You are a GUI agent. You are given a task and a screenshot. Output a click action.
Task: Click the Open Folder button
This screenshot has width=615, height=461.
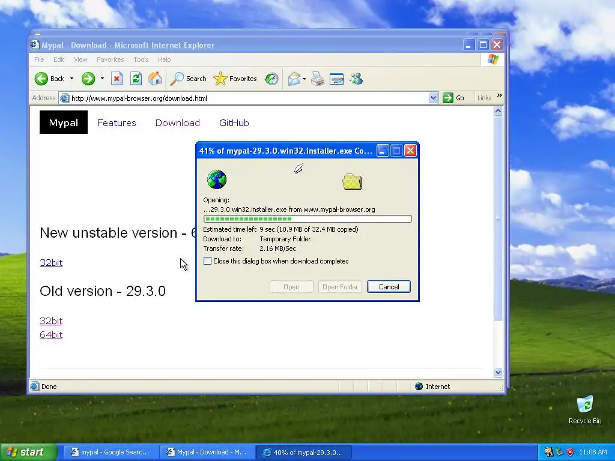tap(340, 286)
